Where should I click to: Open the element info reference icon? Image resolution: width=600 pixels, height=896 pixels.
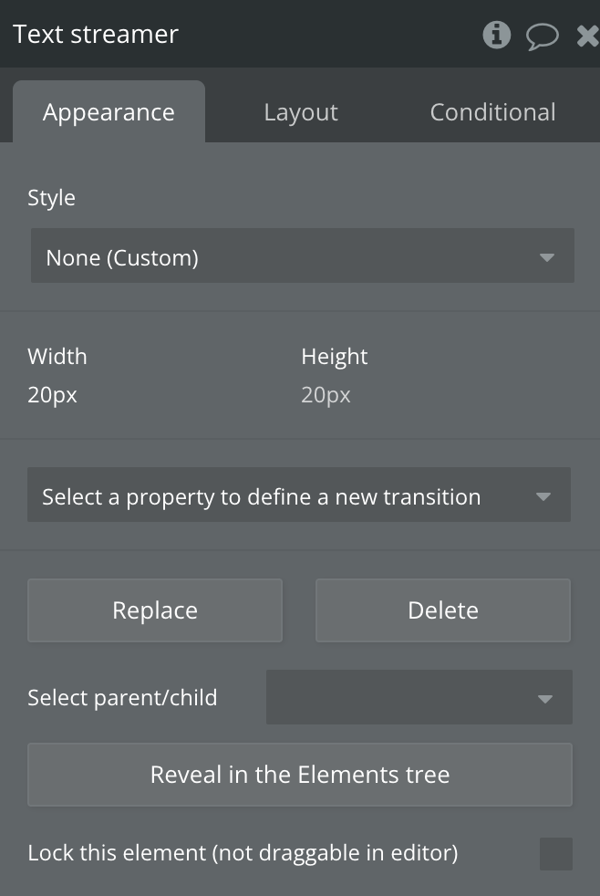pyautogui.click(x=497, y=35)
